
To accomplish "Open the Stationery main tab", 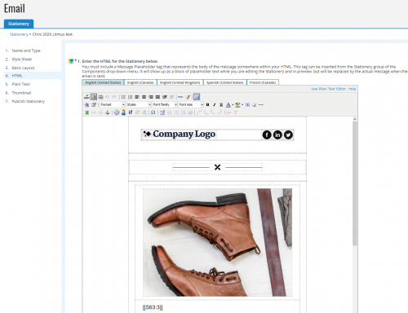I will pyautogui.click(x=19, y=24).
